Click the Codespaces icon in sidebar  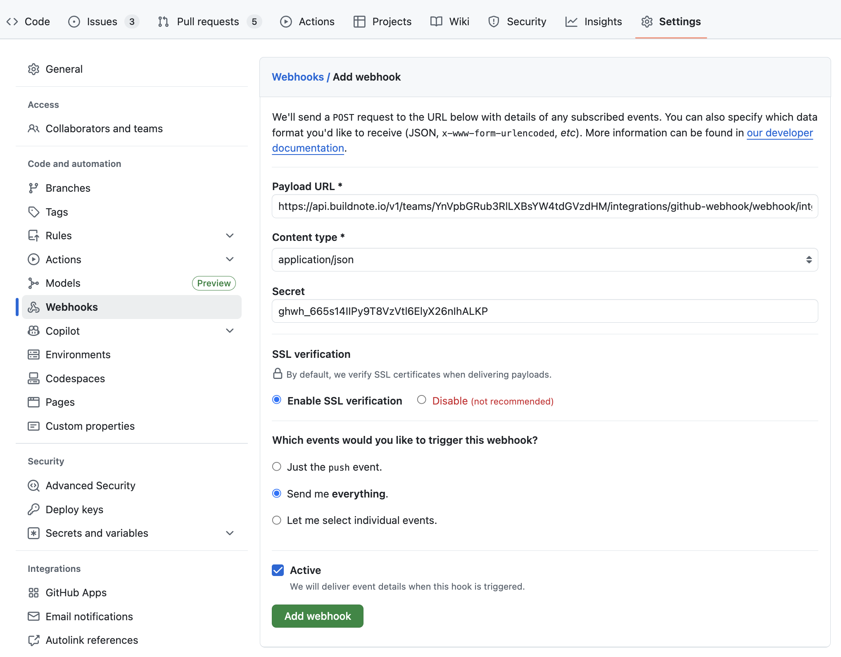[33, 378]
